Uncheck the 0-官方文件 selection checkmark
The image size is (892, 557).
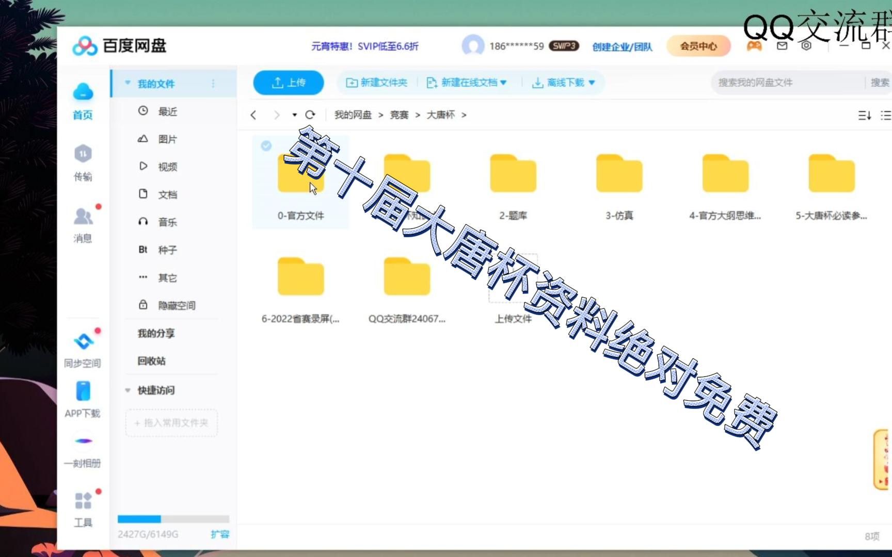[266, 146]
